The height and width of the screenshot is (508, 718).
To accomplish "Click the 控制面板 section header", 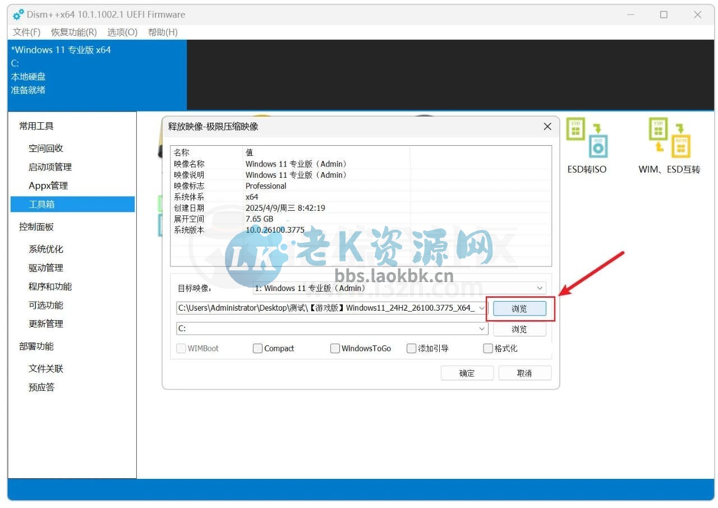I will pyautogui.click(x=36, y=227).
